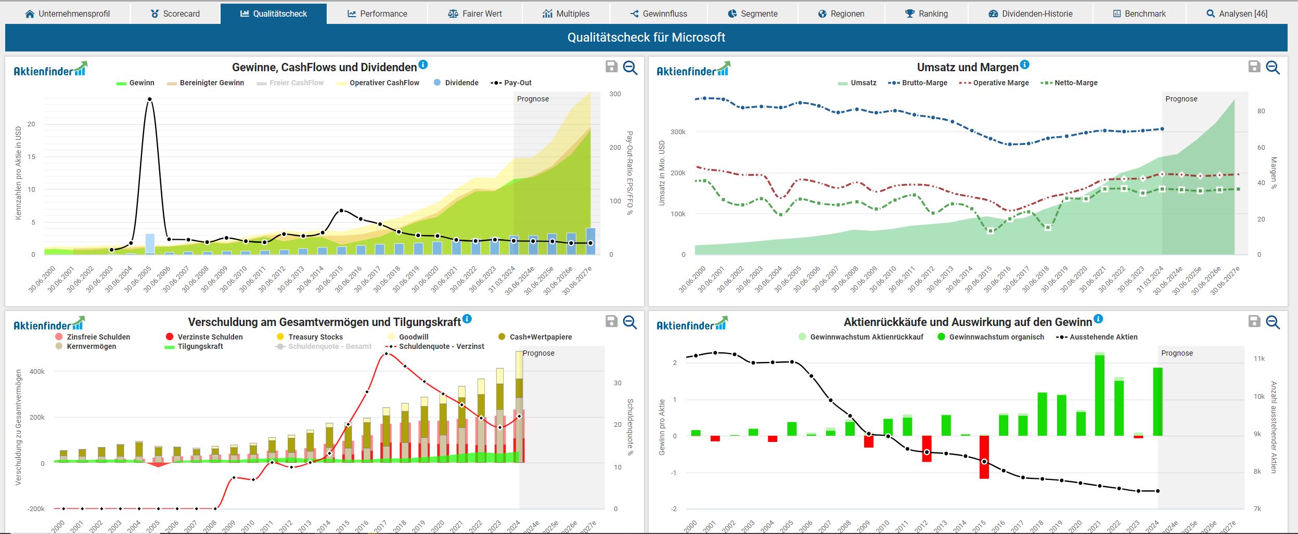Save the Verschuldung am Gesamtvermögen chart
Viewport: 1298px width, 534px height.
click(611, 321)
